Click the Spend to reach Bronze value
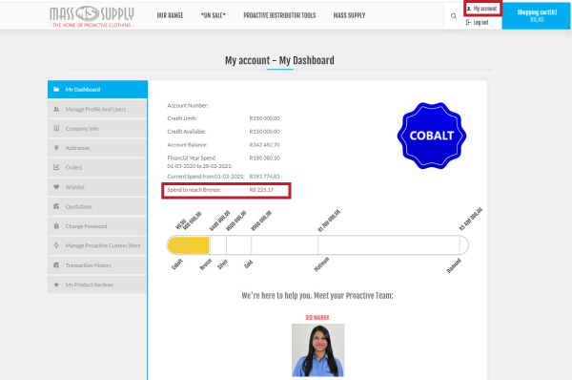572x380 pixels. [x=261, y=190]
